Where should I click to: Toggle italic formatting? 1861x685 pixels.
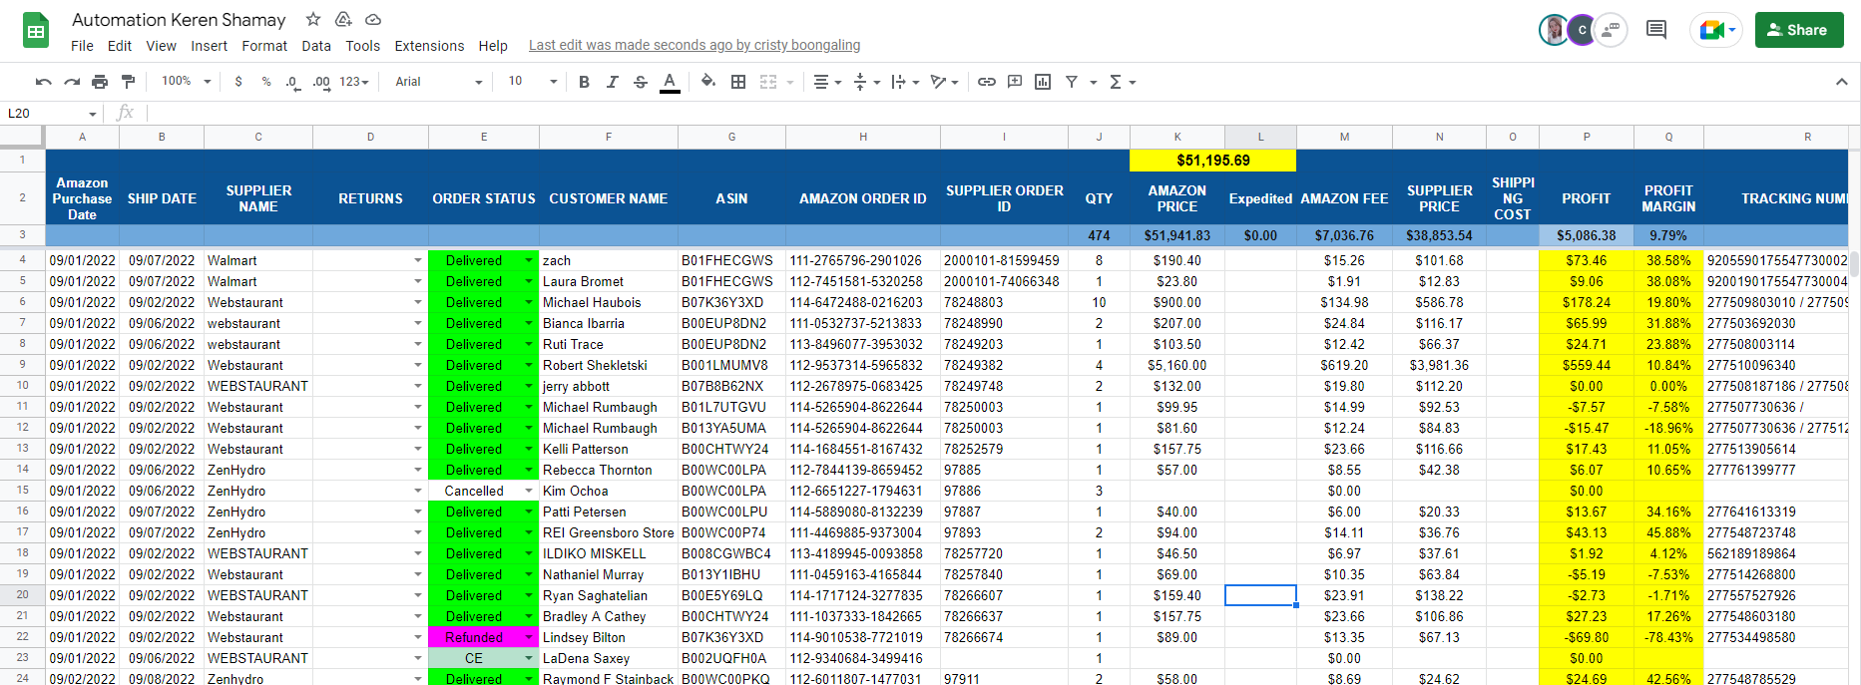pos(613,82)
